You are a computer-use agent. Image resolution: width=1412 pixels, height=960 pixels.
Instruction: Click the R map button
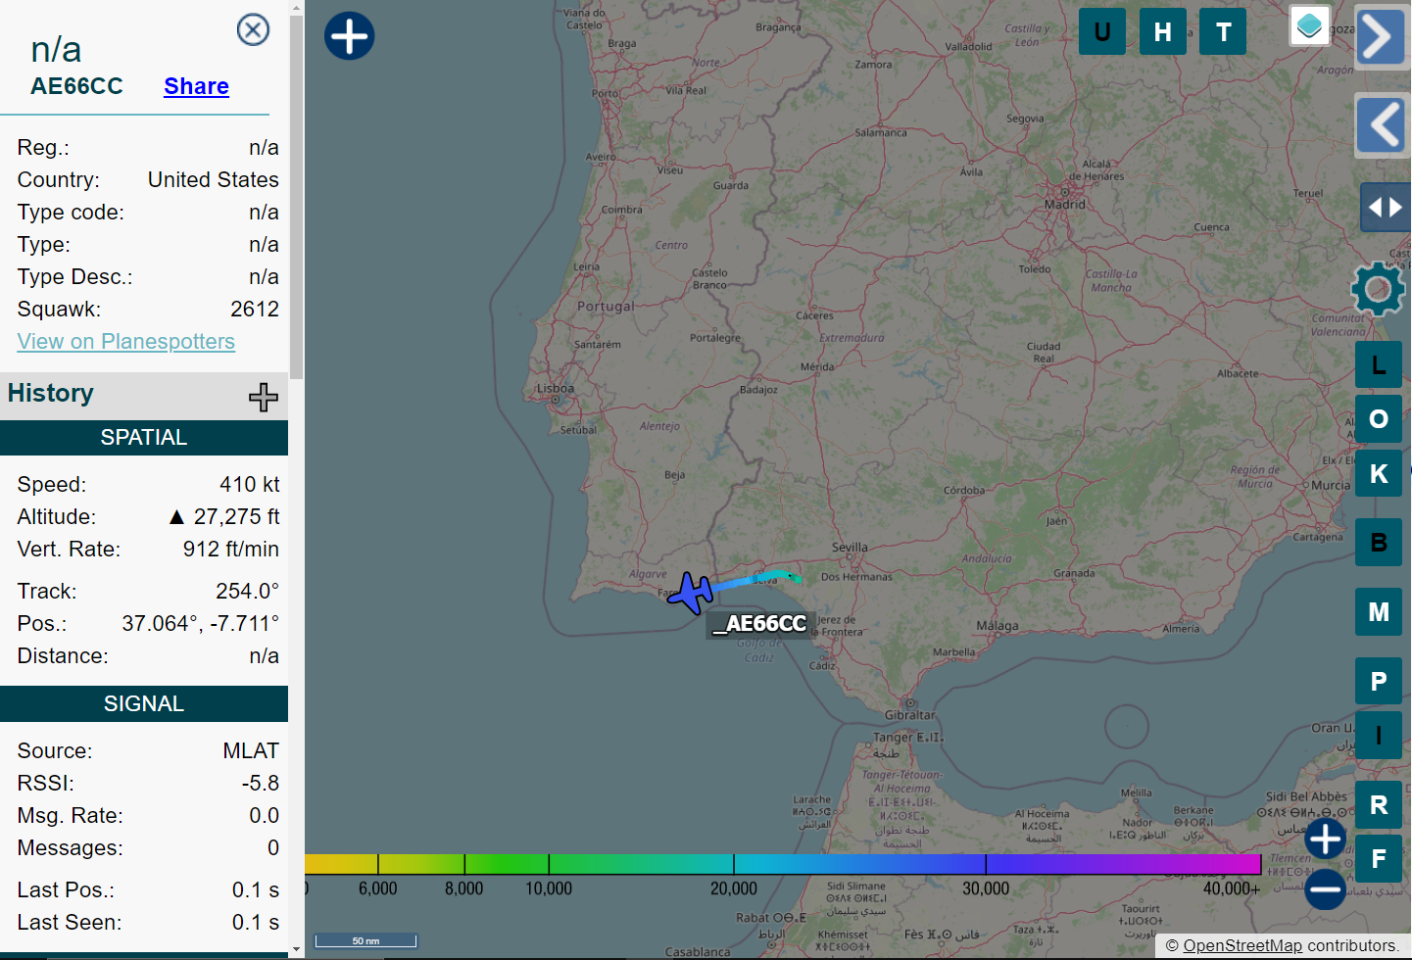click(1379, 804)
